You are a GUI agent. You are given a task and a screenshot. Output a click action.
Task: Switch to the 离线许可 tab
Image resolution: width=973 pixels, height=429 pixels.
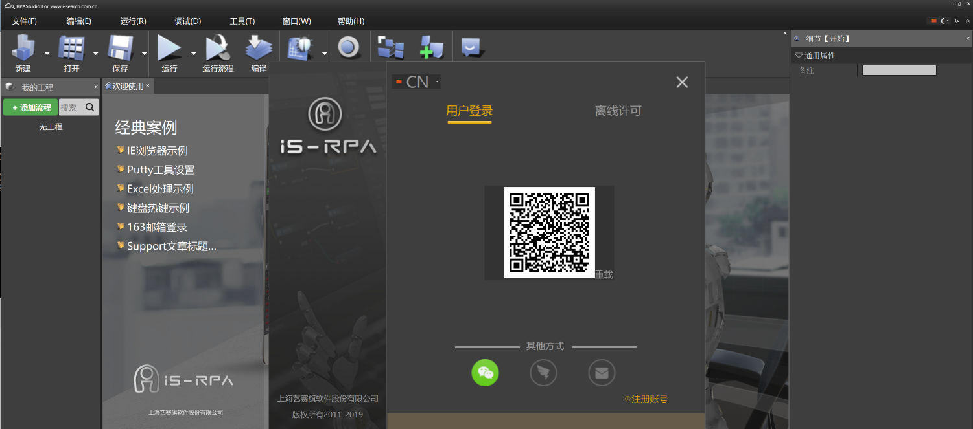coord(618,111)
